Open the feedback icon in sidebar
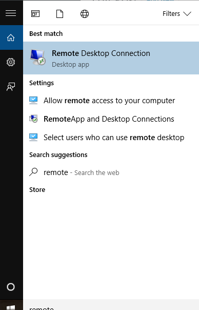The width and height of the screenshot is (199, 310). pyautogui.click(x=11, y=87)
